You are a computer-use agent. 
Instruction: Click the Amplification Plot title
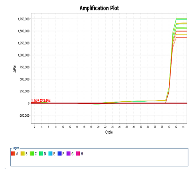(x=99, y=8)
